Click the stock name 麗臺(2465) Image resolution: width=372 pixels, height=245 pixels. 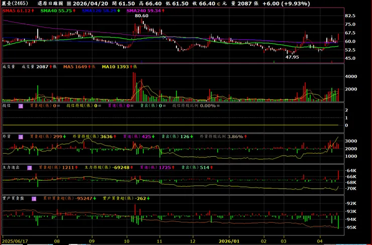tap(15, 4)
